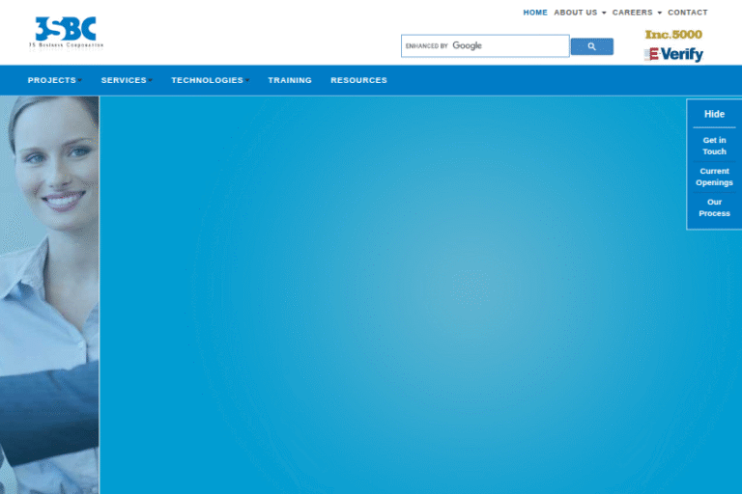
Task: Open the Inc. 5000 badge
Action: [x=673, y=35]
